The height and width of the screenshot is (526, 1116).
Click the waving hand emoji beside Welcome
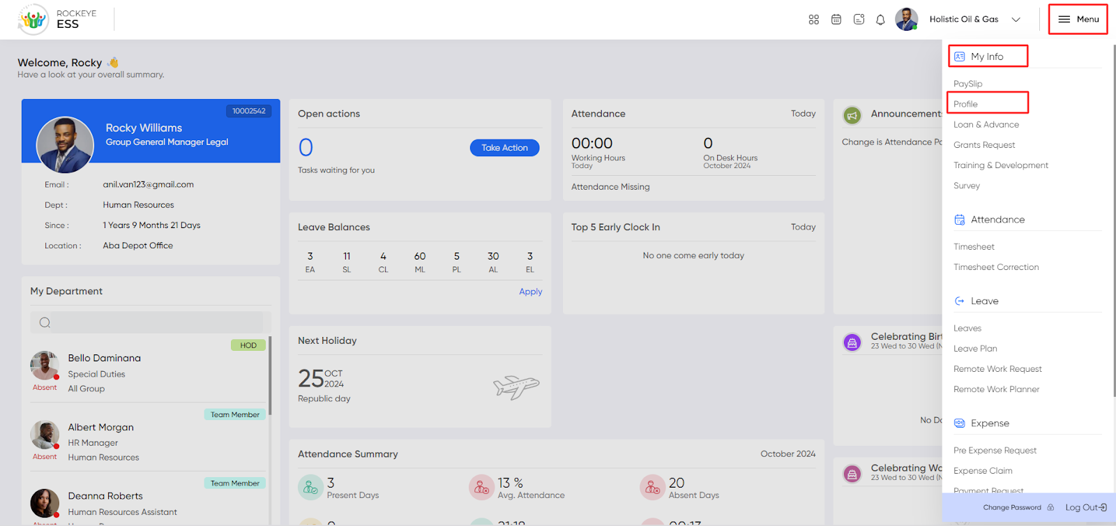pyautogui.click(x=113, y=63)
